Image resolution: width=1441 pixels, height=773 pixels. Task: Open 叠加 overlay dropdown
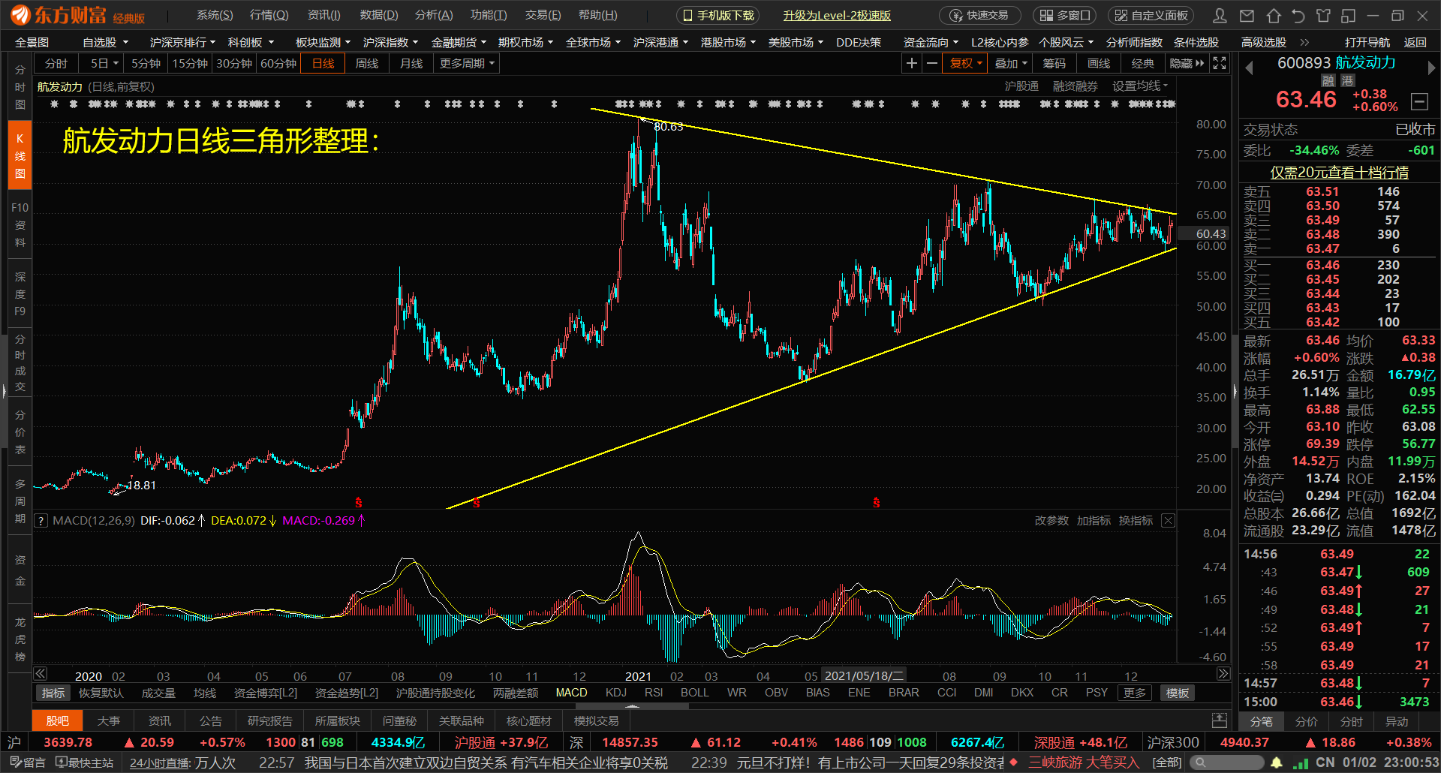1010,64
